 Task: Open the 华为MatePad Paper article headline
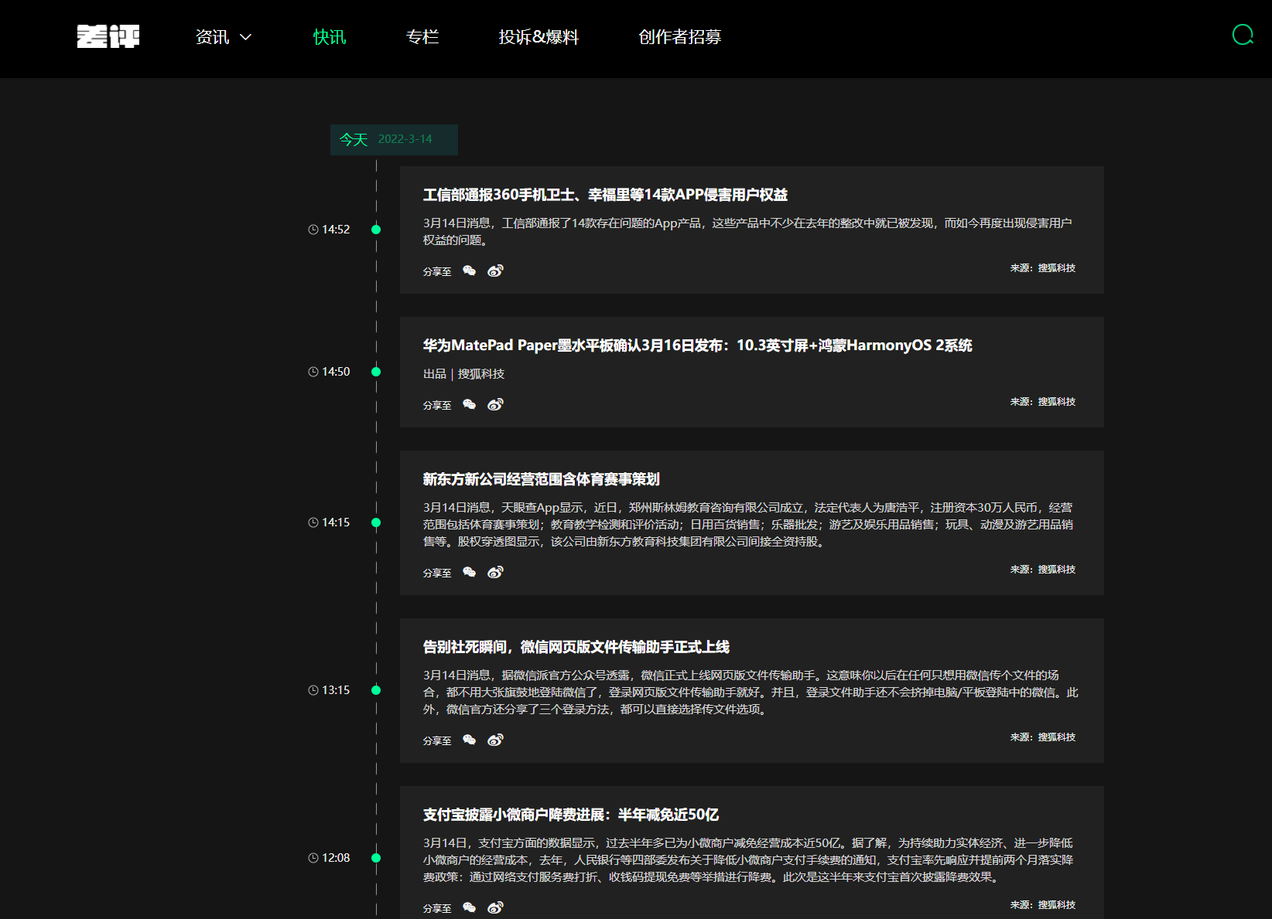click(697, 345)
